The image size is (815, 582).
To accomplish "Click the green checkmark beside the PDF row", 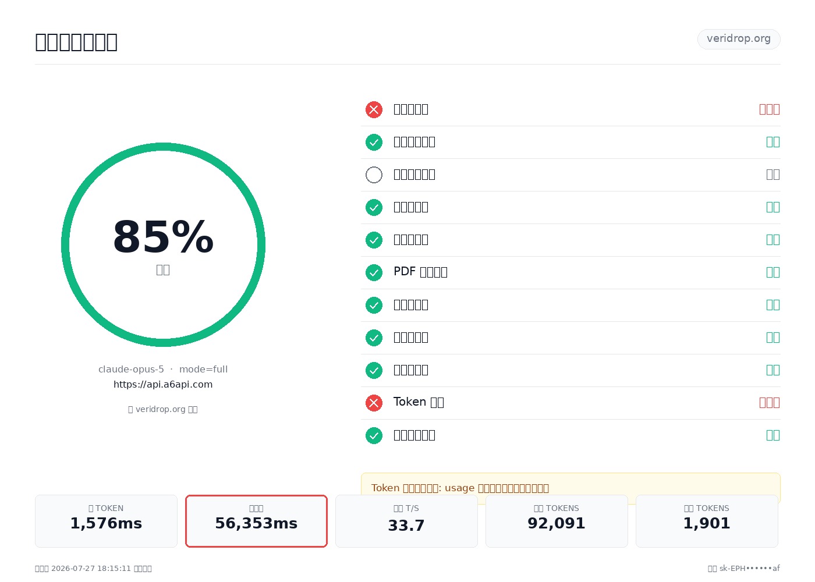I will coord(374,272).
